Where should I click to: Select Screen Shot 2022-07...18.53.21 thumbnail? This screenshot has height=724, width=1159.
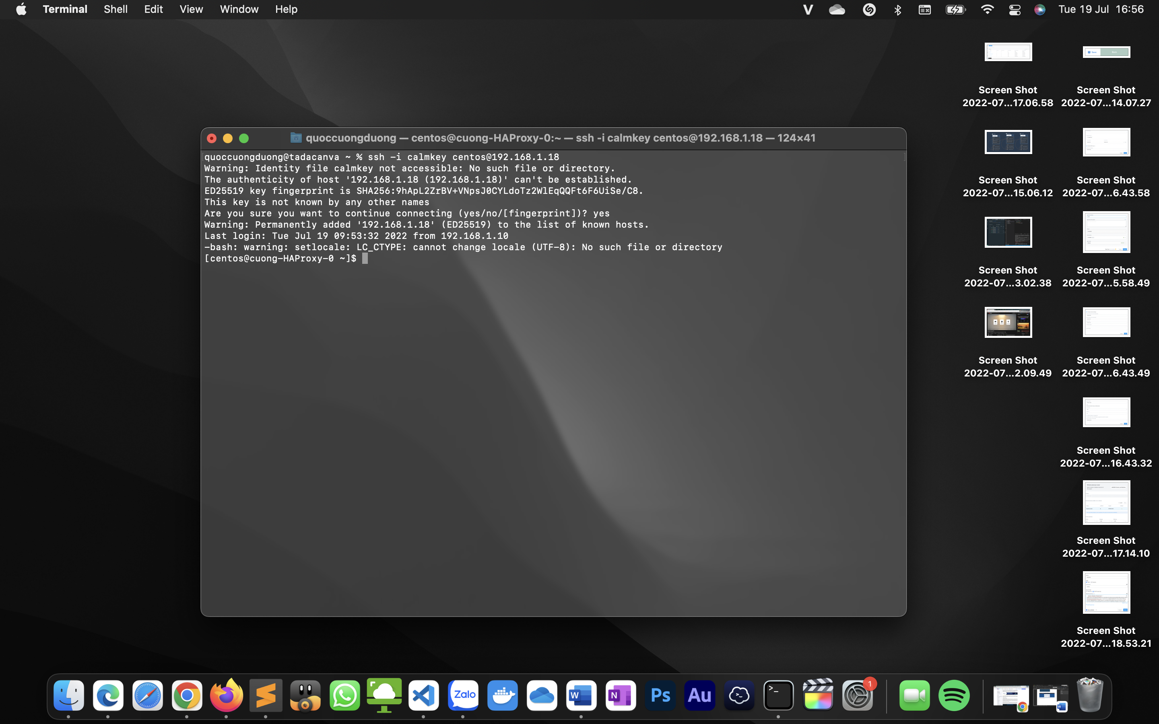(1106, 593)
